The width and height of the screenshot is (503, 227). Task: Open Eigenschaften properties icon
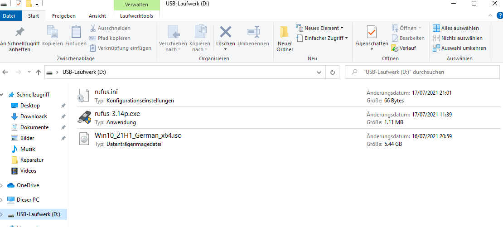(x=372, y=32)
